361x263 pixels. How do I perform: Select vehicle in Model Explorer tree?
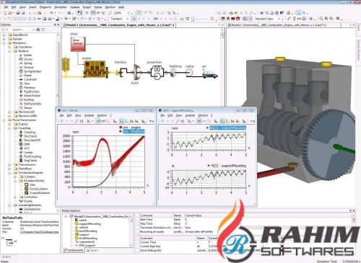point(84,227)
